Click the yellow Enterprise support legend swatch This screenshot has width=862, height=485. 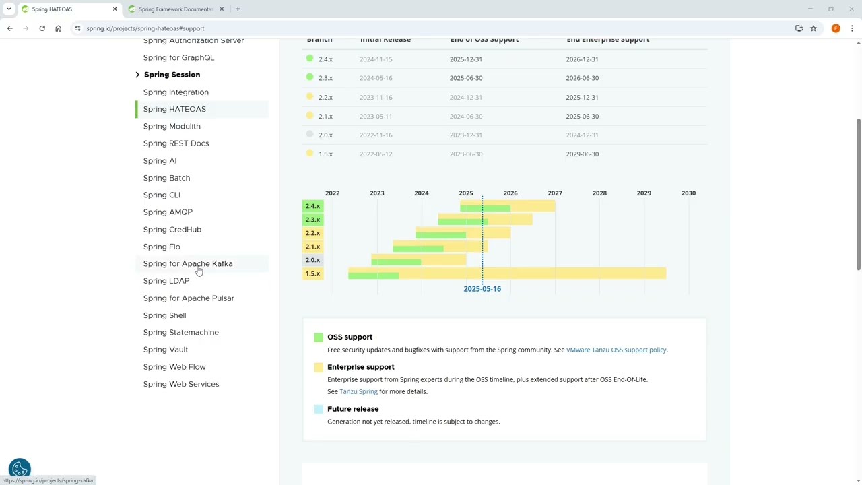coord(319,367)
